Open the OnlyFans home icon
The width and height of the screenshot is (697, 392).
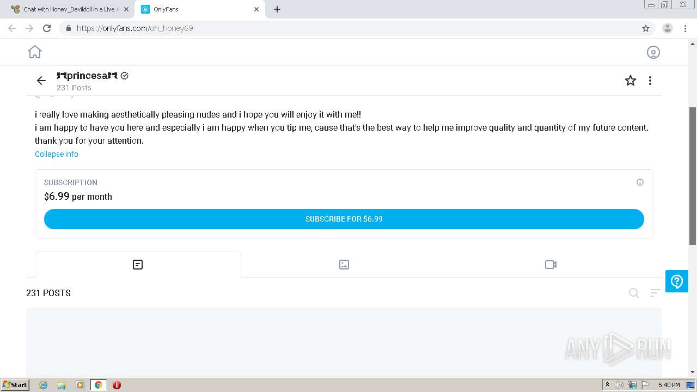35,52
